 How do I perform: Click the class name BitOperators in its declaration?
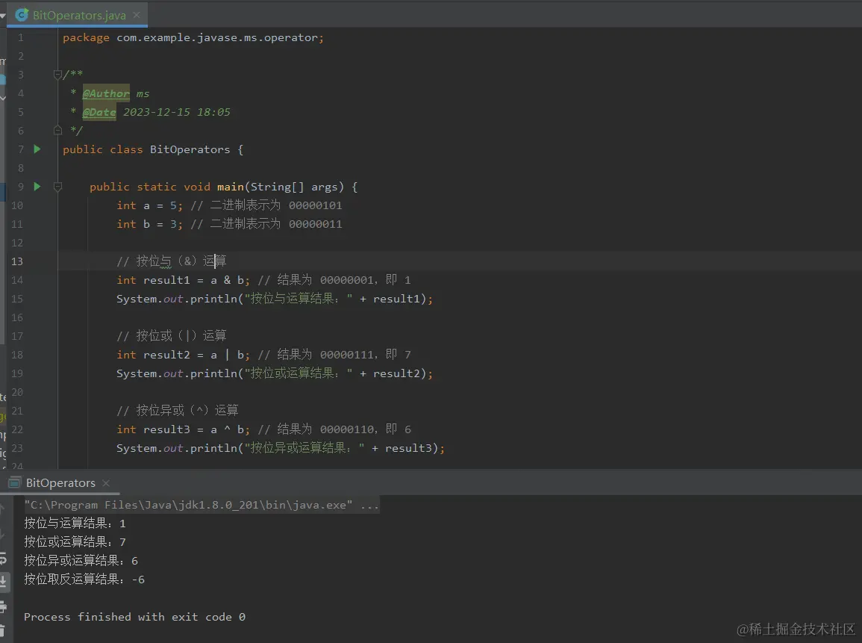(190, 149)
